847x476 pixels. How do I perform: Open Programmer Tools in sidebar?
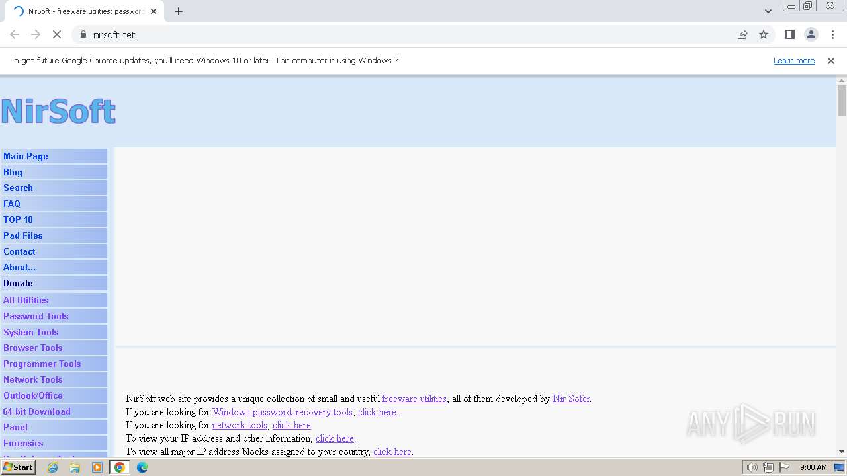click(54, 364)
